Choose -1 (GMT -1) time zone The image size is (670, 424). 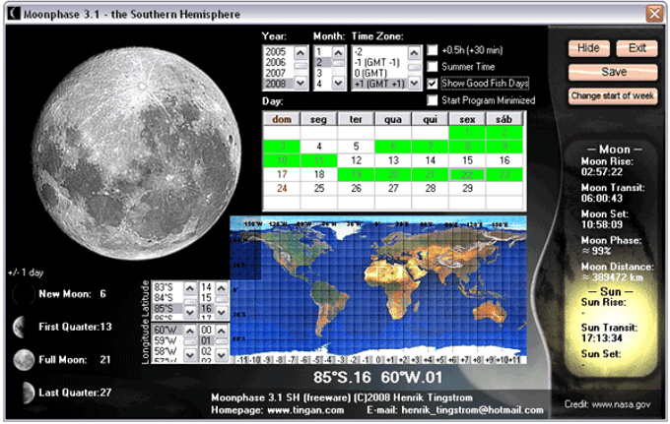click(x=380, y=62)
